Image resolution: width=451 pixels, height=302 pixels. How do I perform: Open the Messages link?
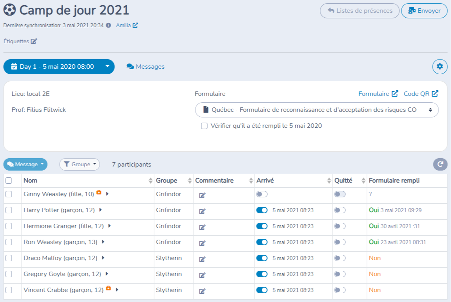[146, 67]
